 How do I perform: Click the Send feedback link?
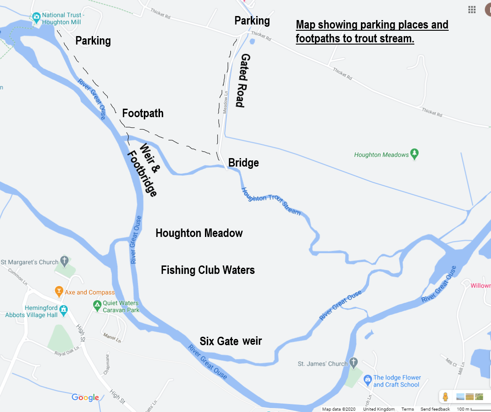tap(435, 409)
